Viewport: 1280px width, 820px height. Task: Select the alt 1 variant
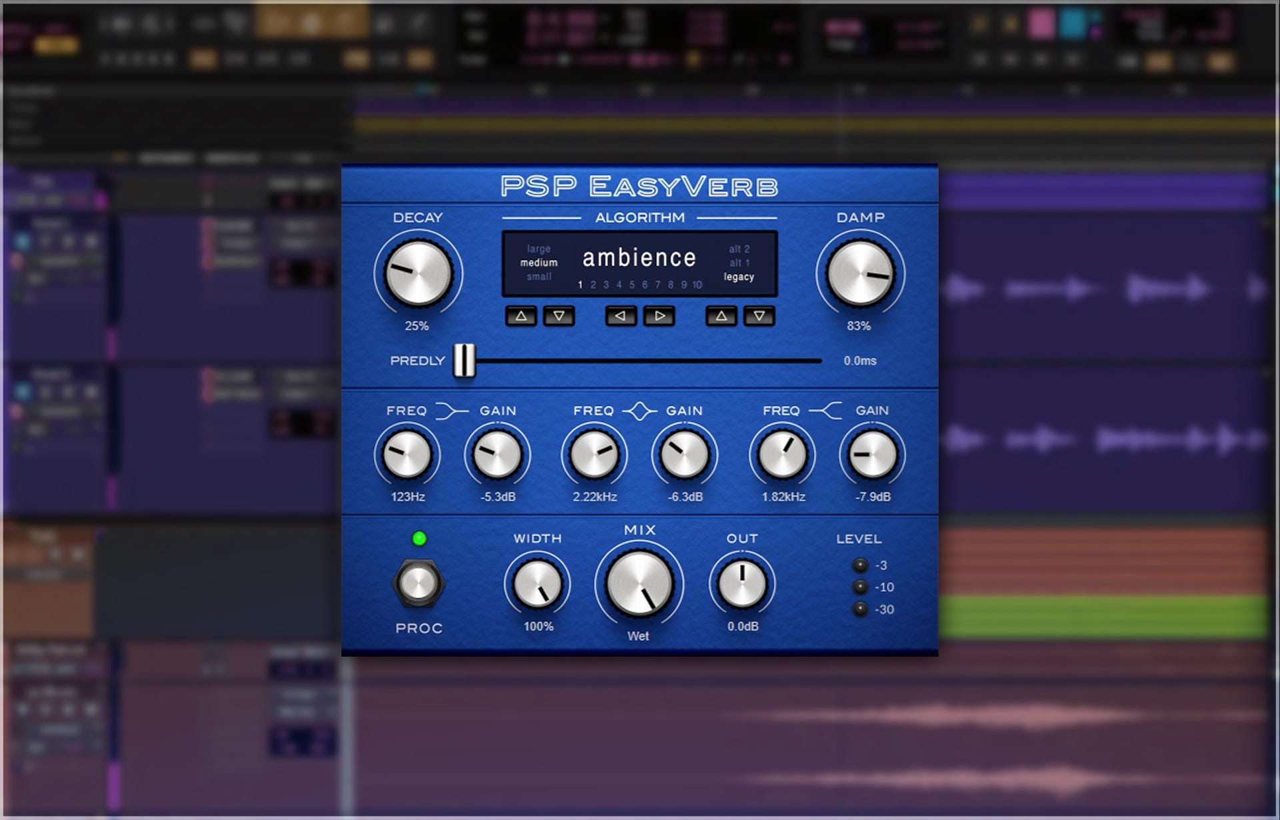739,263
